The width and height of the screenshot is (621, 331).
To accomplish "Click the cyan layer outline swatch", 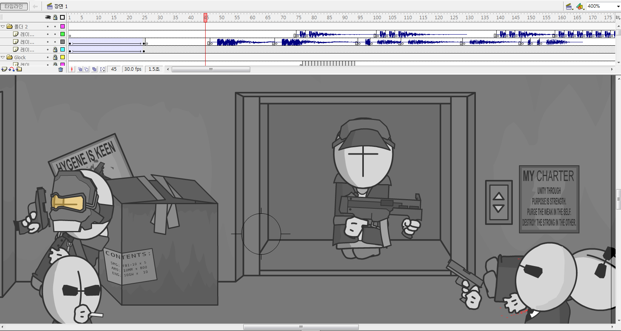I will (x=62, y=50).
